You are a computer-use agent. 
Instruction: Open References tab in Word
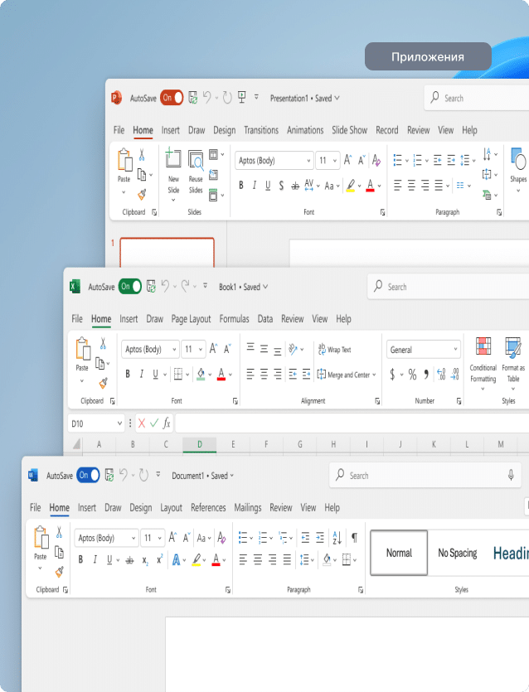pos(208,507)
